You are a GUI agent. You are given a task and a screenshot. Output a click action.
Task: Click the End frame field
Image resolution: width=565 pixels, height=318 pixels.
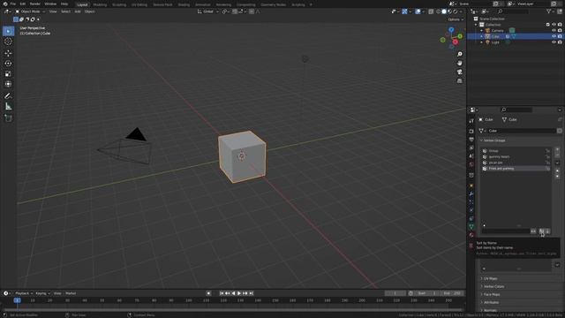click(452, 293)
